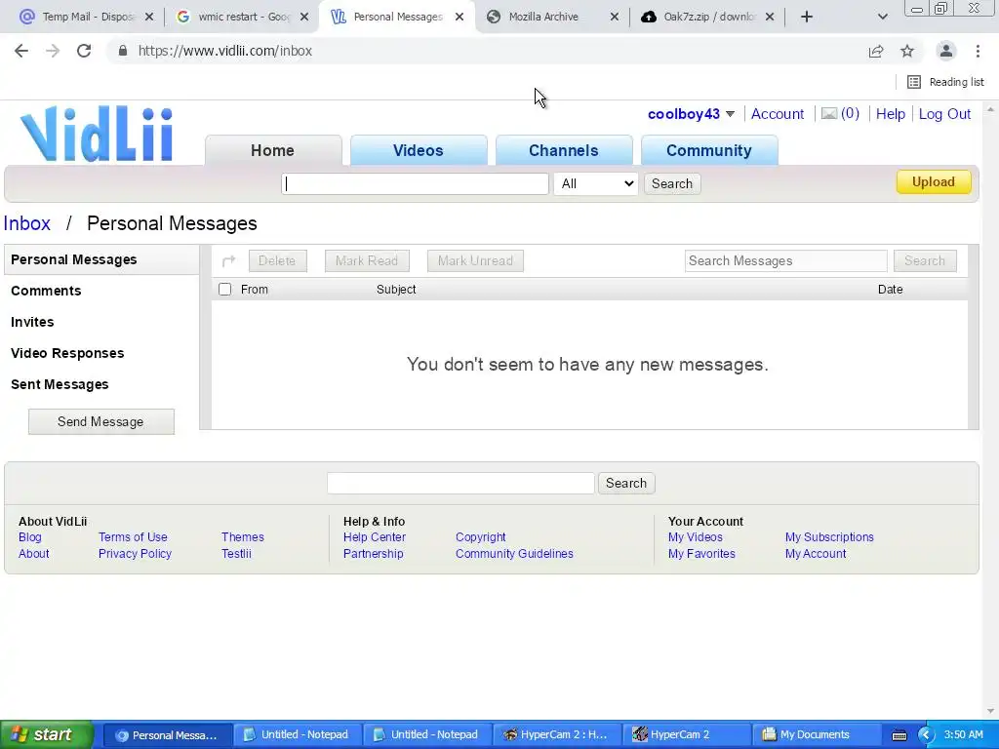Toggle the select-all messages checkbox
Viewport: 999px width, 749px height.
tap(225, 290)
